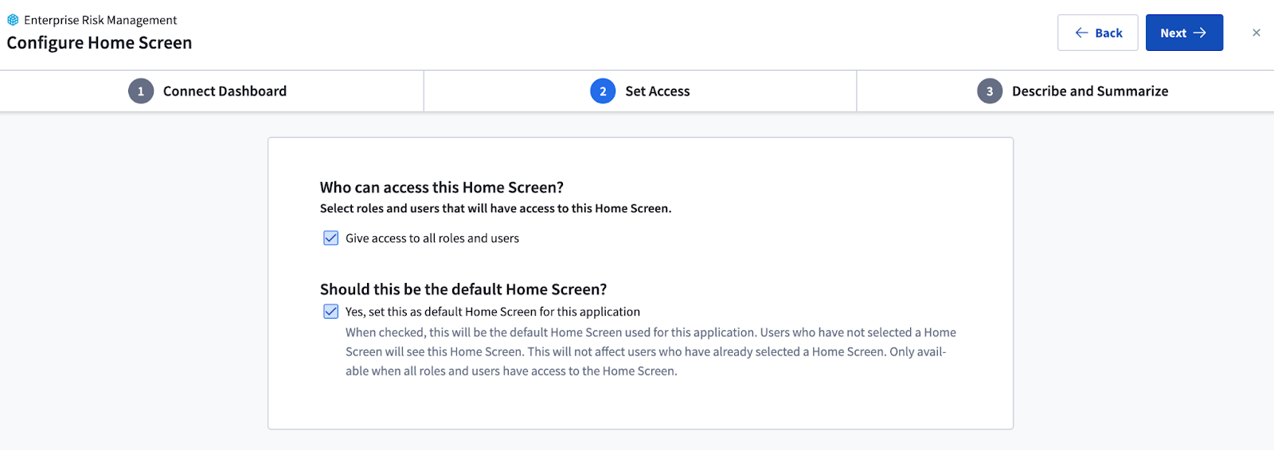Open the Set Access step tab
The height and width of the screenshot is (450, 1274).
coord(640,91)
